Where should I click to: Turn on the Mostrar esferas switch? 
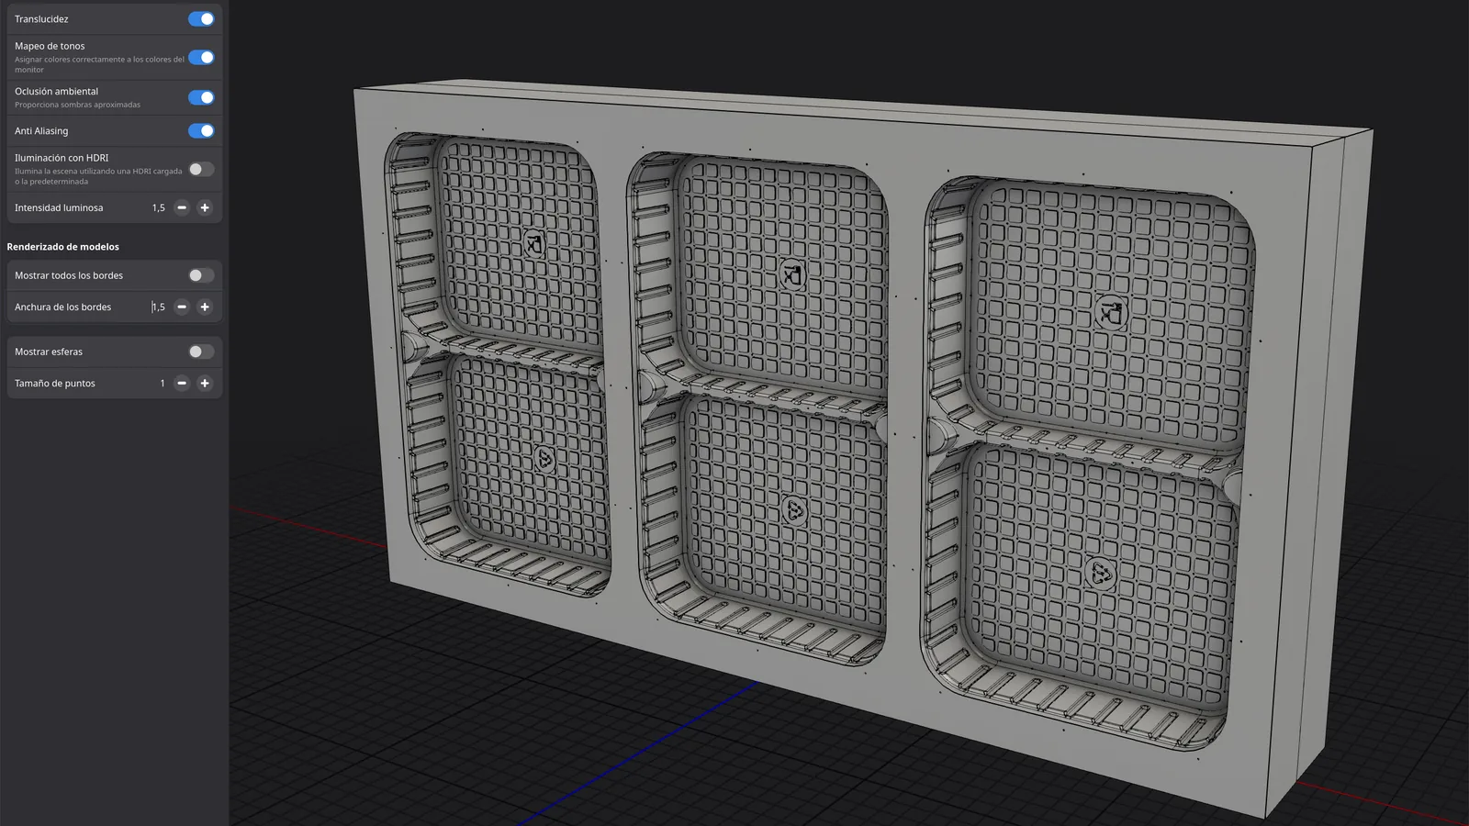coord(201,352)
